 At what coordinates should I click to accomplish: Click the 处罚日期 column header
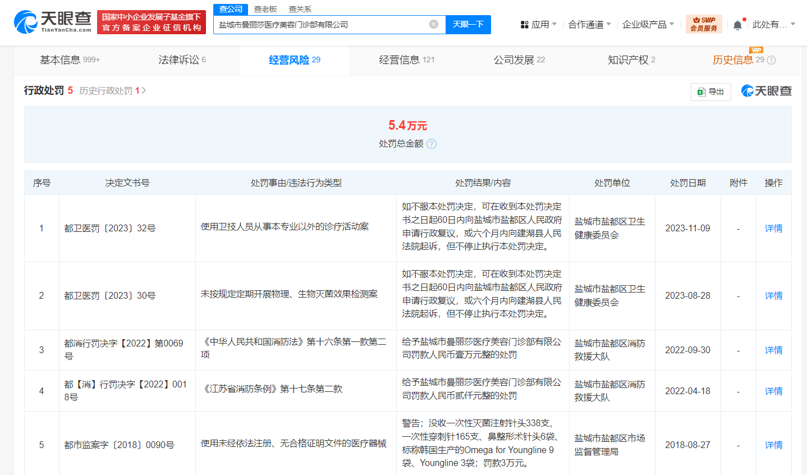688,183
